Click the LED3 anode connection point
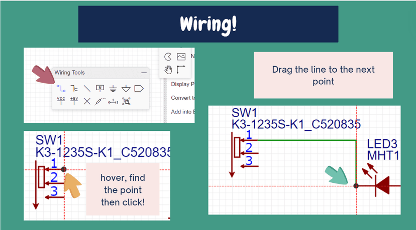 click(x=356, y=186)
